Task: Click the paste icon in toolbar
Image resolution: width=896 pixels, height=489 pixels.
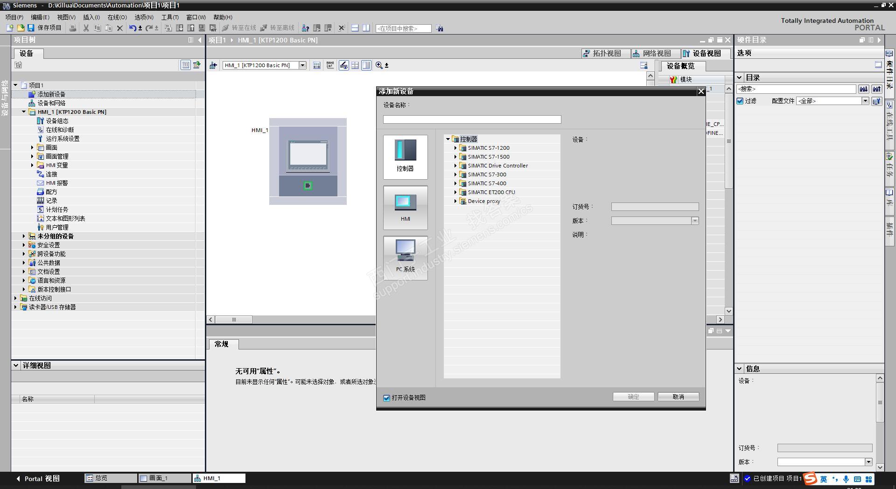Action: coord(108,28)
